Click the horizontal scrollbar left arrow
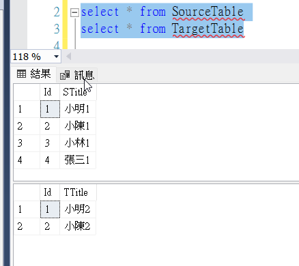The width and height of the screenshot is (299, 266). tap(68, 57)
